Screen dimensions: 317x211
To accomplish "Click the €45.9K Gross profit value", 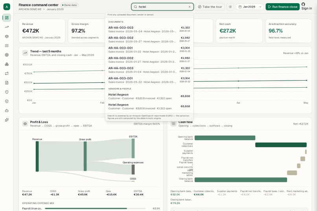I will coord(83,194).
